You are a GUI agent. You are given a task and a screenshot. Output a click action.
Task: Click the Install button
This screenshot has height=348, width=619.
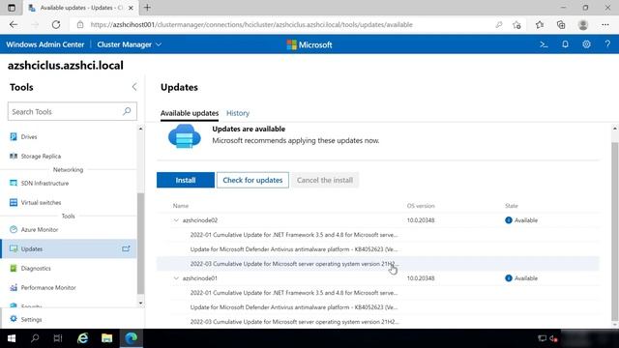186,180
